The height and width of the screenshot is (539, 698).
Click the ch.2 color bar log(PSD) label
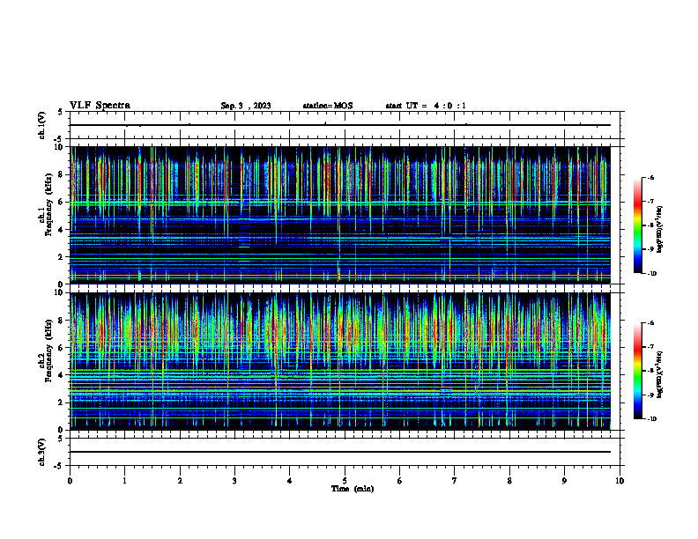tap(660, 374)
